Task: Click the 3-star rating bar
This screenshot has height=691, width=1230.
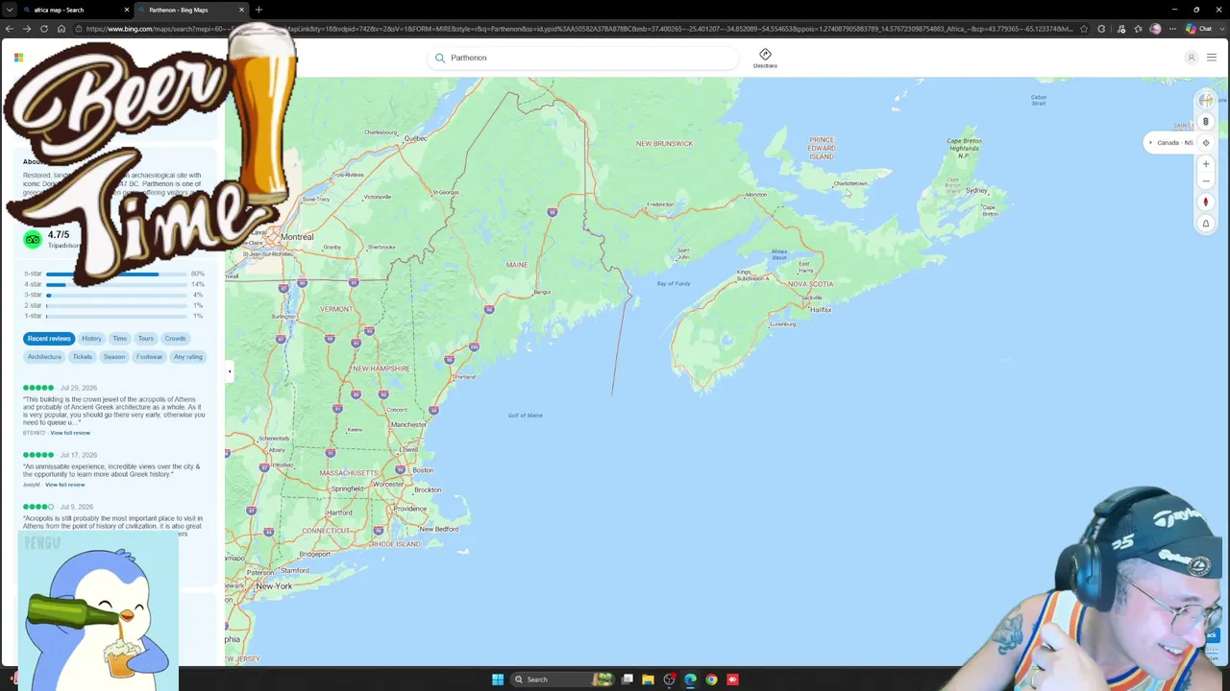Action: click(116, 295)
